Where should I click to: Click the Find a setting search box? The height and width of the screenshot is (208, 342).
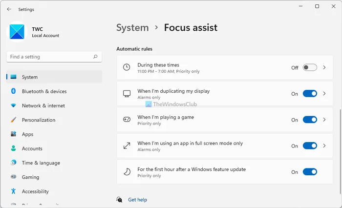click(x=49, y=57)
